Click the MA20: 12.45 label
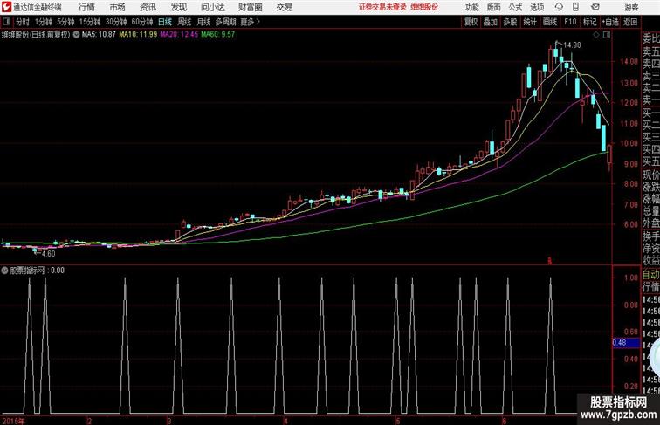The height and width of the screenshot is (425, 660). (x=179, y=35)
